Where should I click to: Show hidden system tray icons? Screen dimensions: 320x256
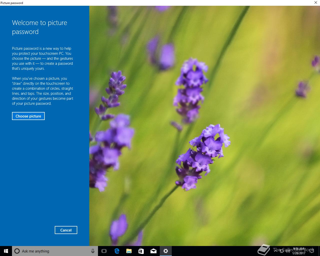click(x=276, y=251)
